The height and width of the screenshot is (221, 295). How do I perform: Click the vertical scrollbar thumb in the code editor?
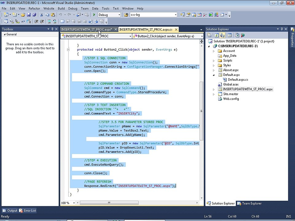(202, 111)
